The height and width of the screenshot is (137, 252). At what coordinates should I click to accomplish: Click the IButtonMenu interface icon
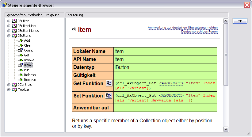coord(14,26)
